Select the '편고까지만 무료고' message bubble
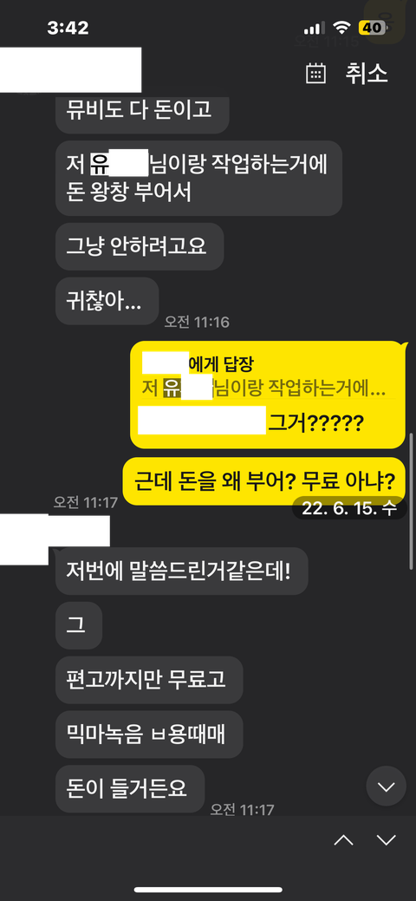The width and height of the screenshot is (416, 901). coord(149,680)
